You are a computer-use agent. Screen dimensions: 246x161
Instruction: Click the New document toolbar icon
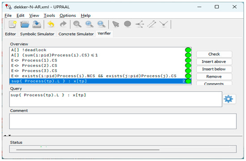[13, 25]
